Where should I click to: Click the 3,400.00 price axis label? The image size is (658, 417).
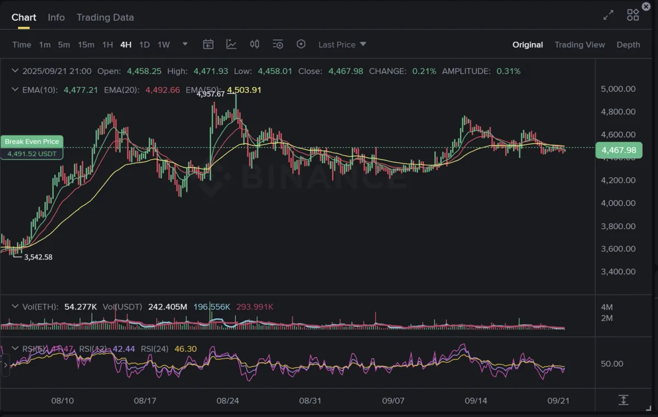pos(619,271)
